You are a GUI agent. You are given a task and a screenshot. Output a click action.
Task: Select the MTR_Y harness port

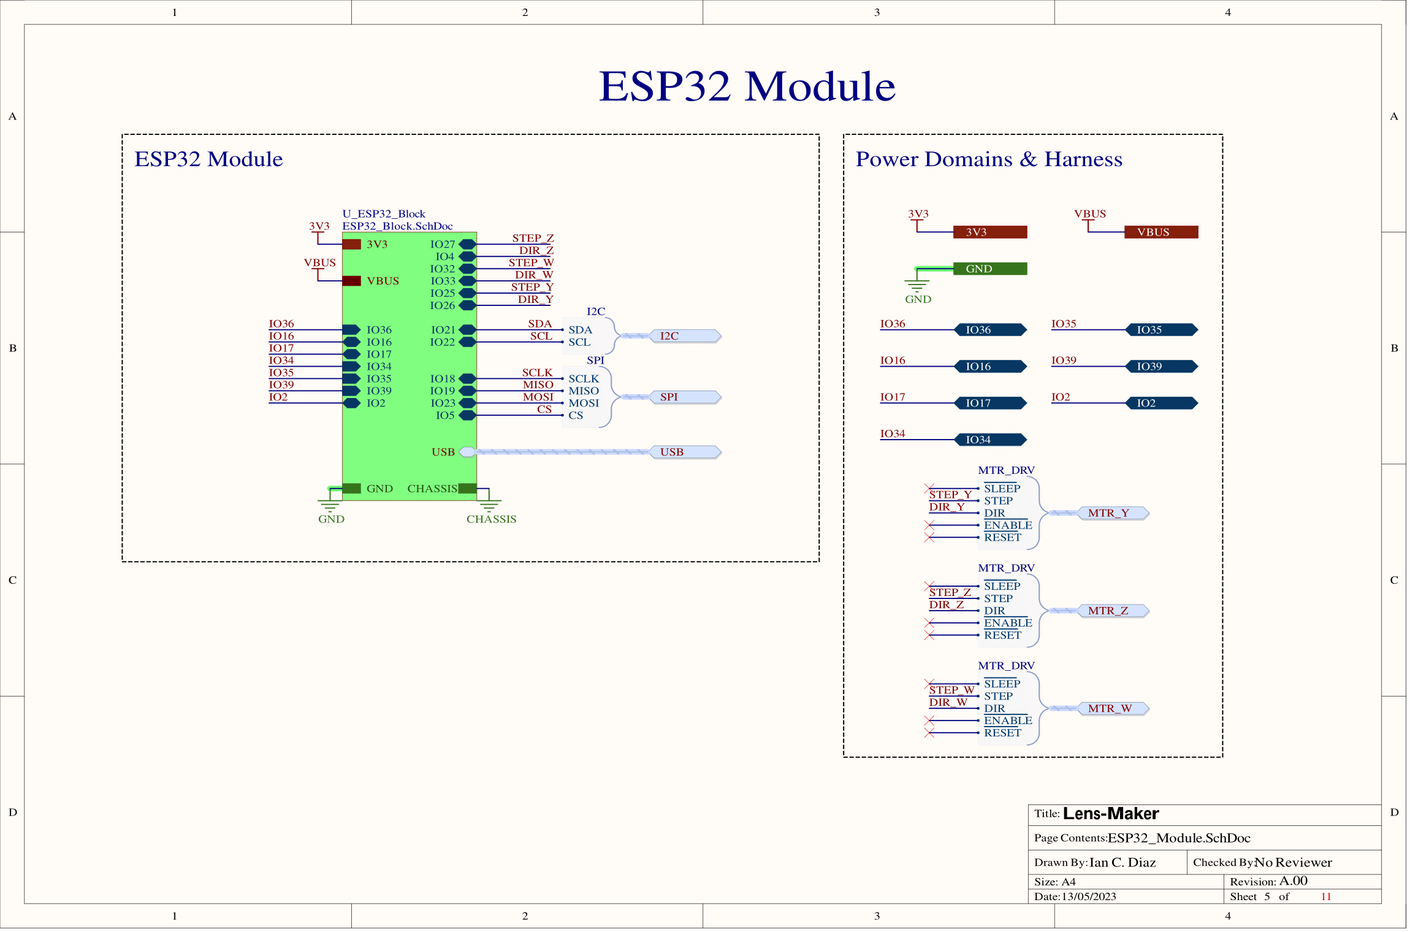(1112, 513)
